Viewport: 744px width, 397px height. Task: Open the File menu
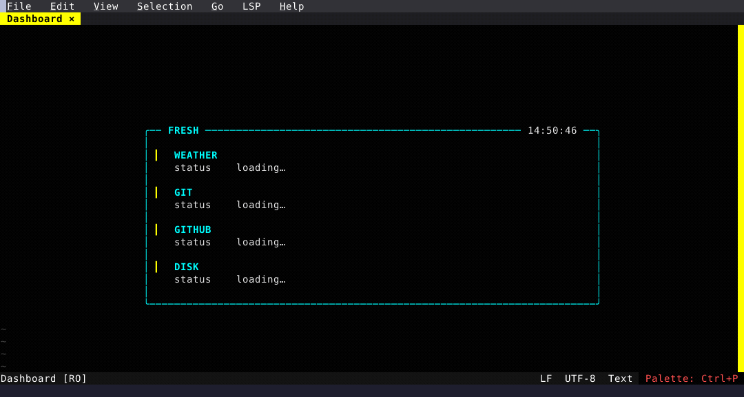19,6
